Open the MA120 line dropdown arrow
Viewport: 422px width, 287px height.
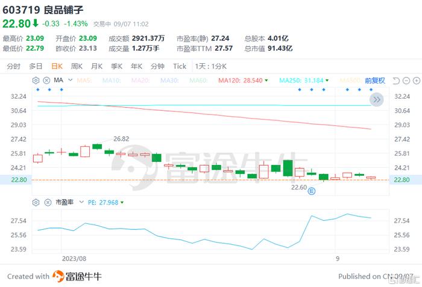266,81
